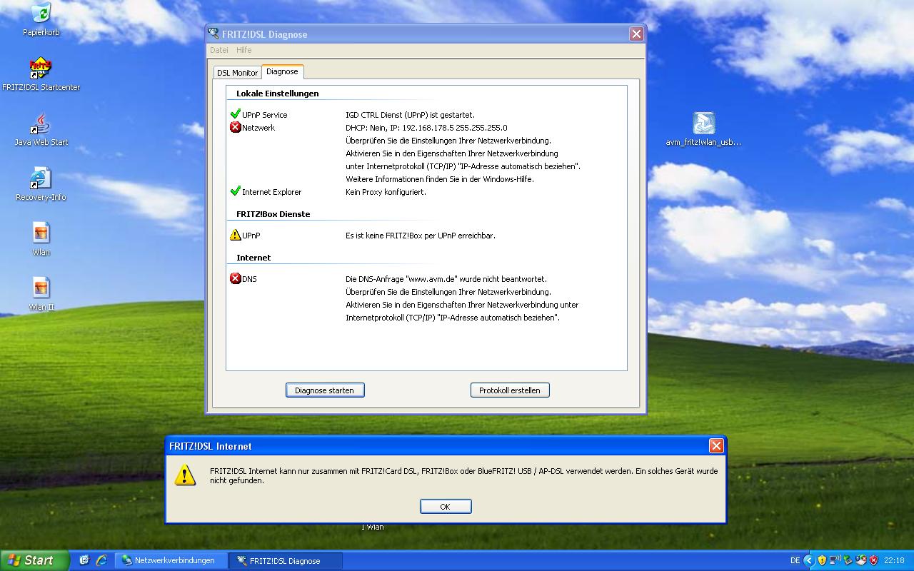Click the 'Kein Proxy konfiguriert.' text

(386, 192)
